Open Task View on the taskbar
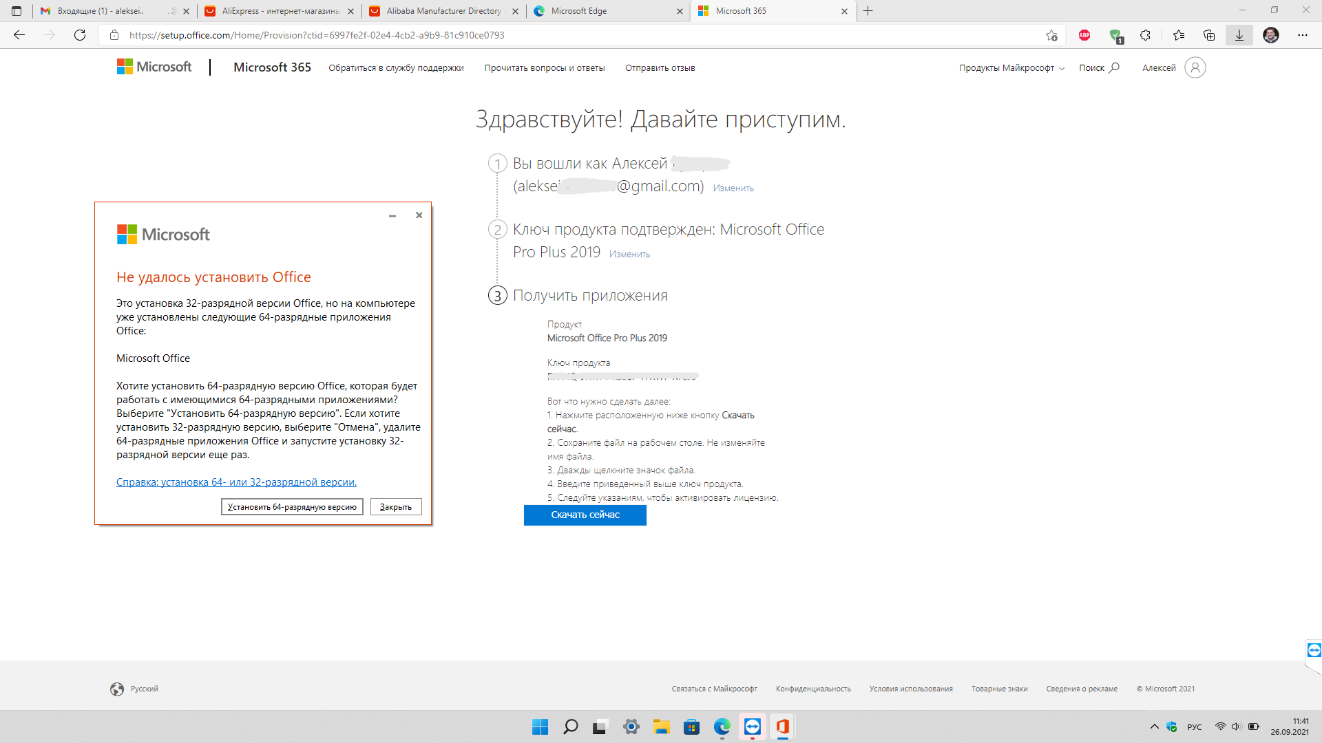 [600, 726]
